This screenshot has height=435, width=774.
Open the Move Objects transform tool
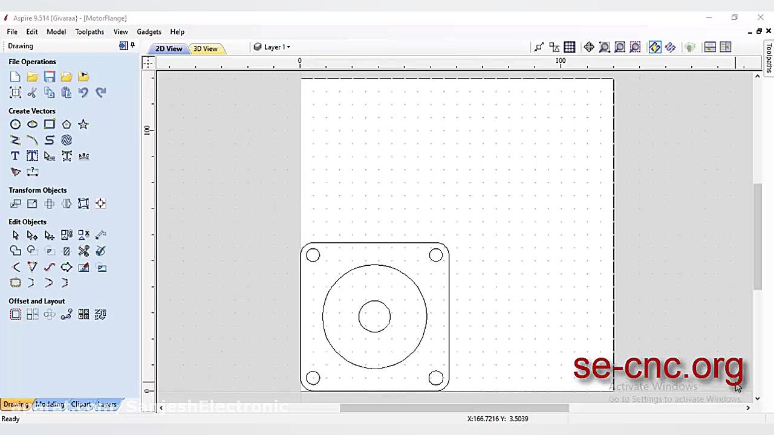pyautogui.click(x=15, y=204)
